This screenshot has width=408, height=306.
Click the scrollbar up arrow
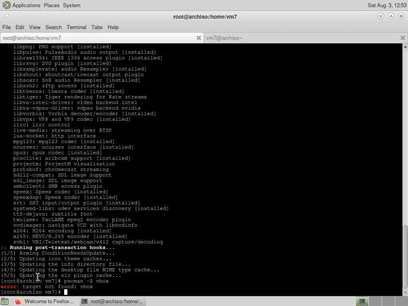[x=405, y=47]
